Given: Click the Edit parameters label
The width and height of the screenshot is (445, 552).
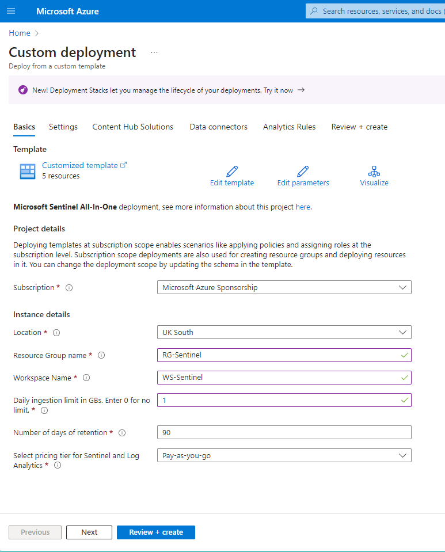Looking at the screenshot, I should pyautogui.click(x=303, y=182).
